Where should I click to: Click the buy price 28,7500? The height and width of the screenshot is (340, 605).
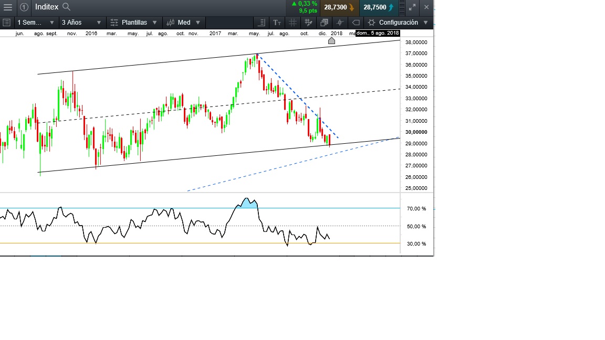[379, 7]
